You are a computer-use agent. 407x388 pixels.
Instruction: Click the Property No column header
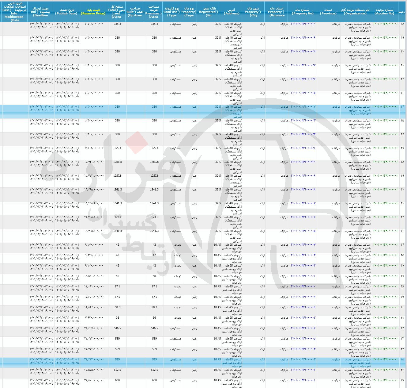pos(303,12)
